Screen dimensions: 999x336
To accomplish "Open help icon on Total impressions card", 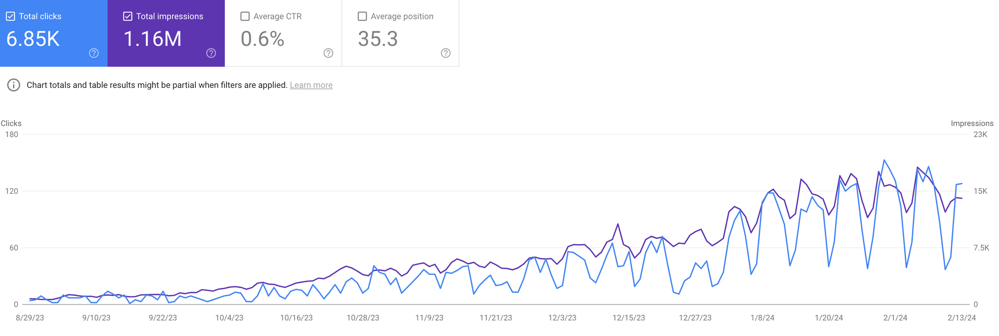I will 211,53.
